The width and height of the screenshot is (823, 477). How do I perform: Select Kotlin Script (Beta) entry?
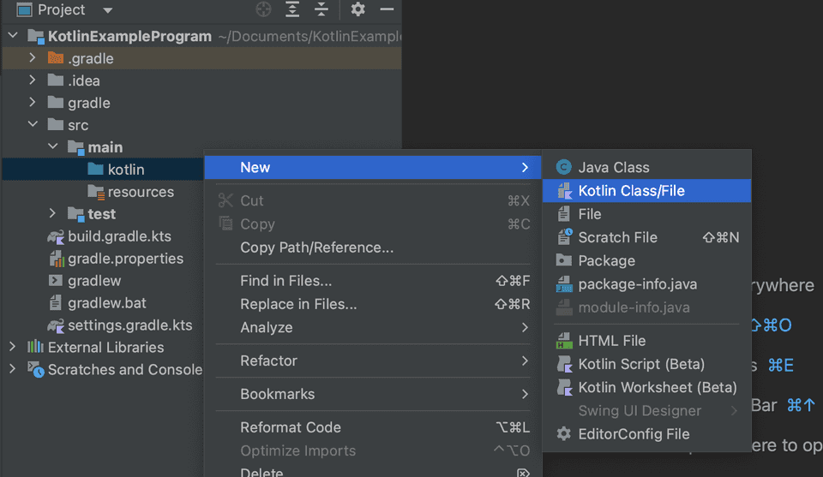pyautogui.click(x=641, y=364)
